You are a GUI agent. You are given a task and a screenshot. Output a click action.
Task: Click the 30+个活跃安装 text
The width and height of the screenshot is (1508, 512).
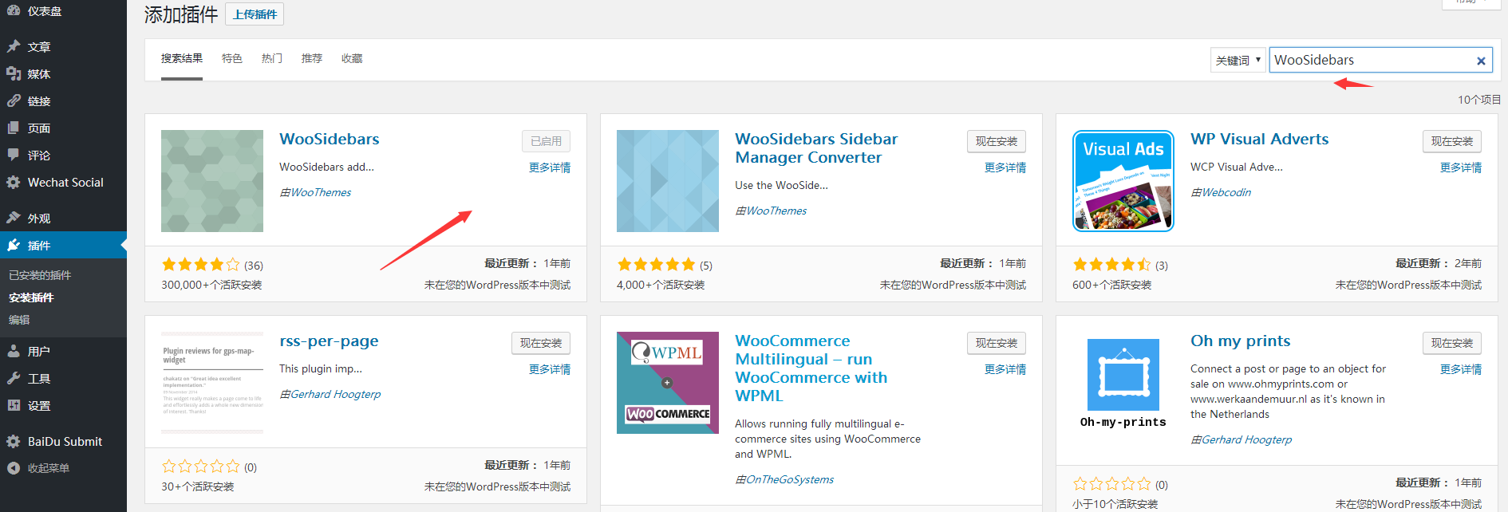[x=198, y=486]
